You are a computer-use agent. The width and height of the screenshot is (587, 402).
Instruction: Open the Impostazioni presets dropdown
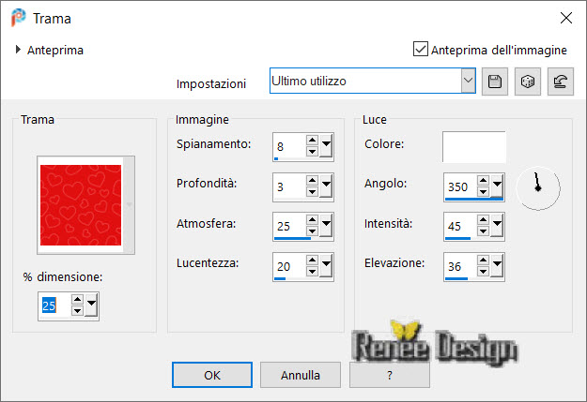tap(468, 81)
